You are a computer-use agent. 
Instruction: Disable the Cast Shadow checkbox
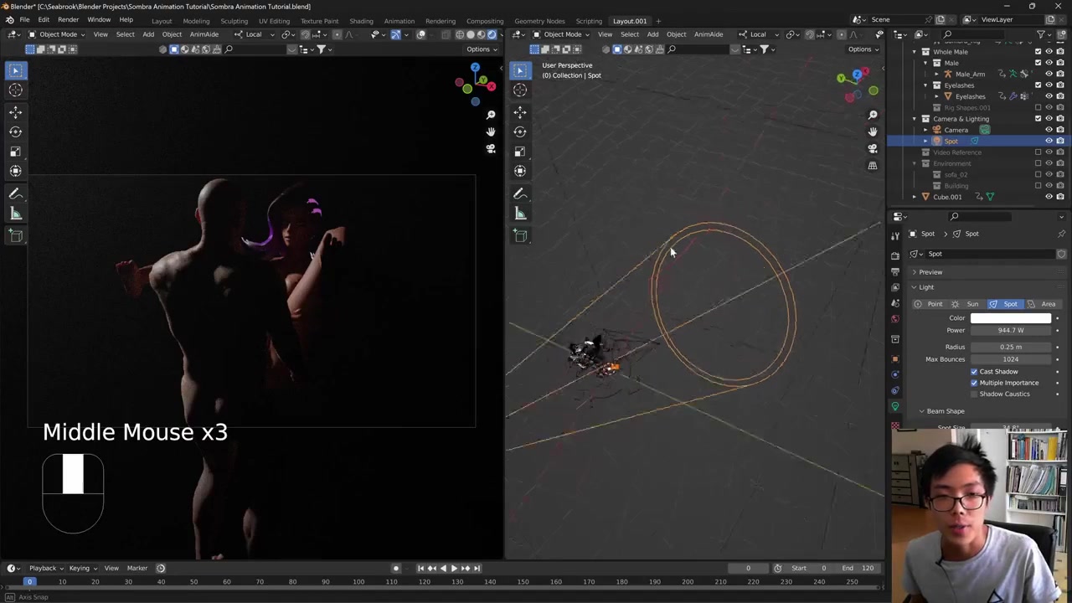click(974, 371)
